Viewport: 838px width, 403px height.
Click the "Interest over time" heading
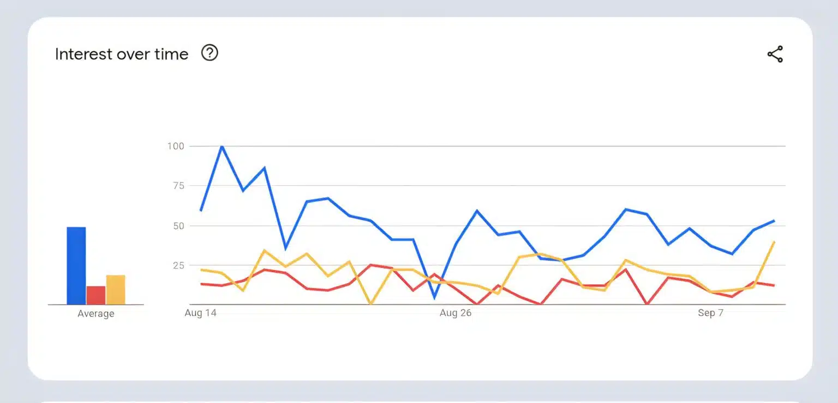coord(122,54)
